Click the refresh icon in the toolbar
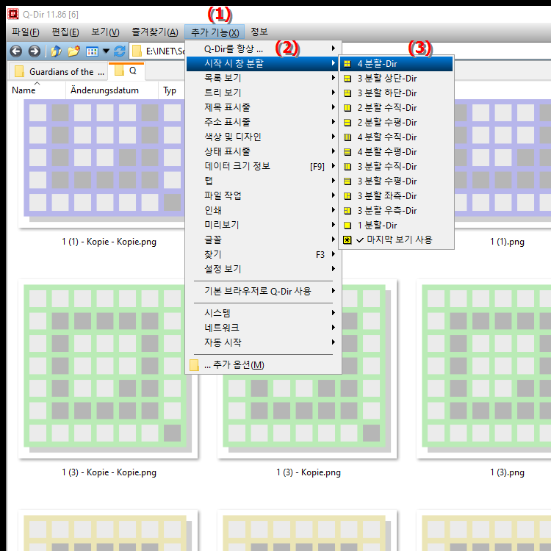The image size is (551, 551). click(120, 51)
